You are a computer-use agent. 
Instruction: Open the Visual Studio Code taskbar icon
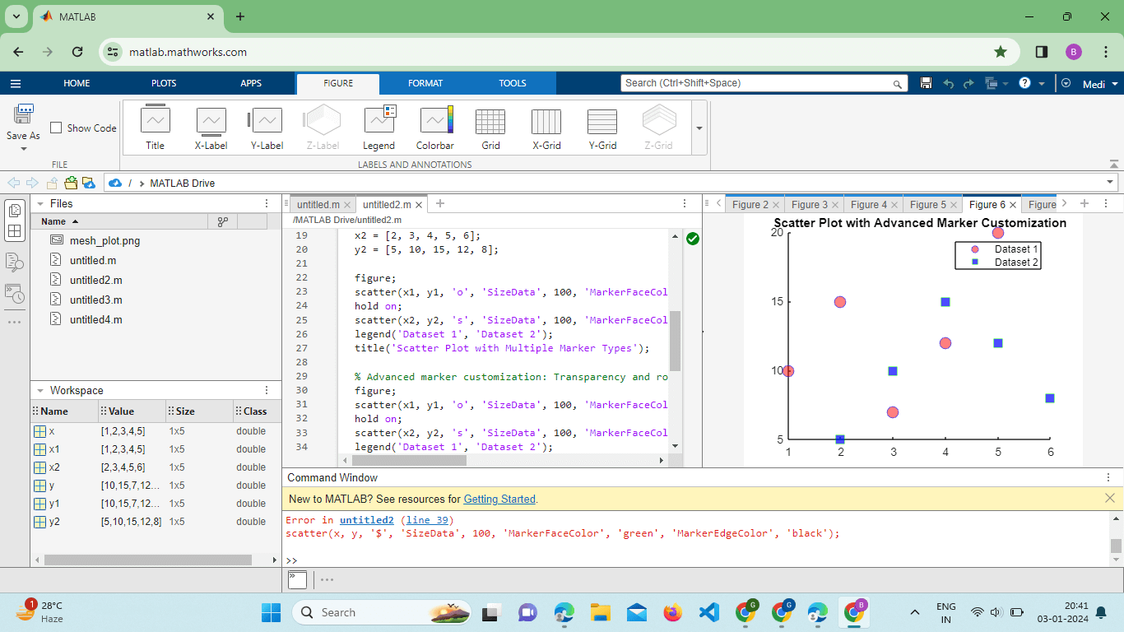coord(708,612)
